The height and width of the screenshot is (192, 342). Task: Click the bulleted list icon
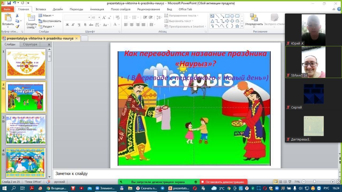pyautogui.click(x=126, y=17)
